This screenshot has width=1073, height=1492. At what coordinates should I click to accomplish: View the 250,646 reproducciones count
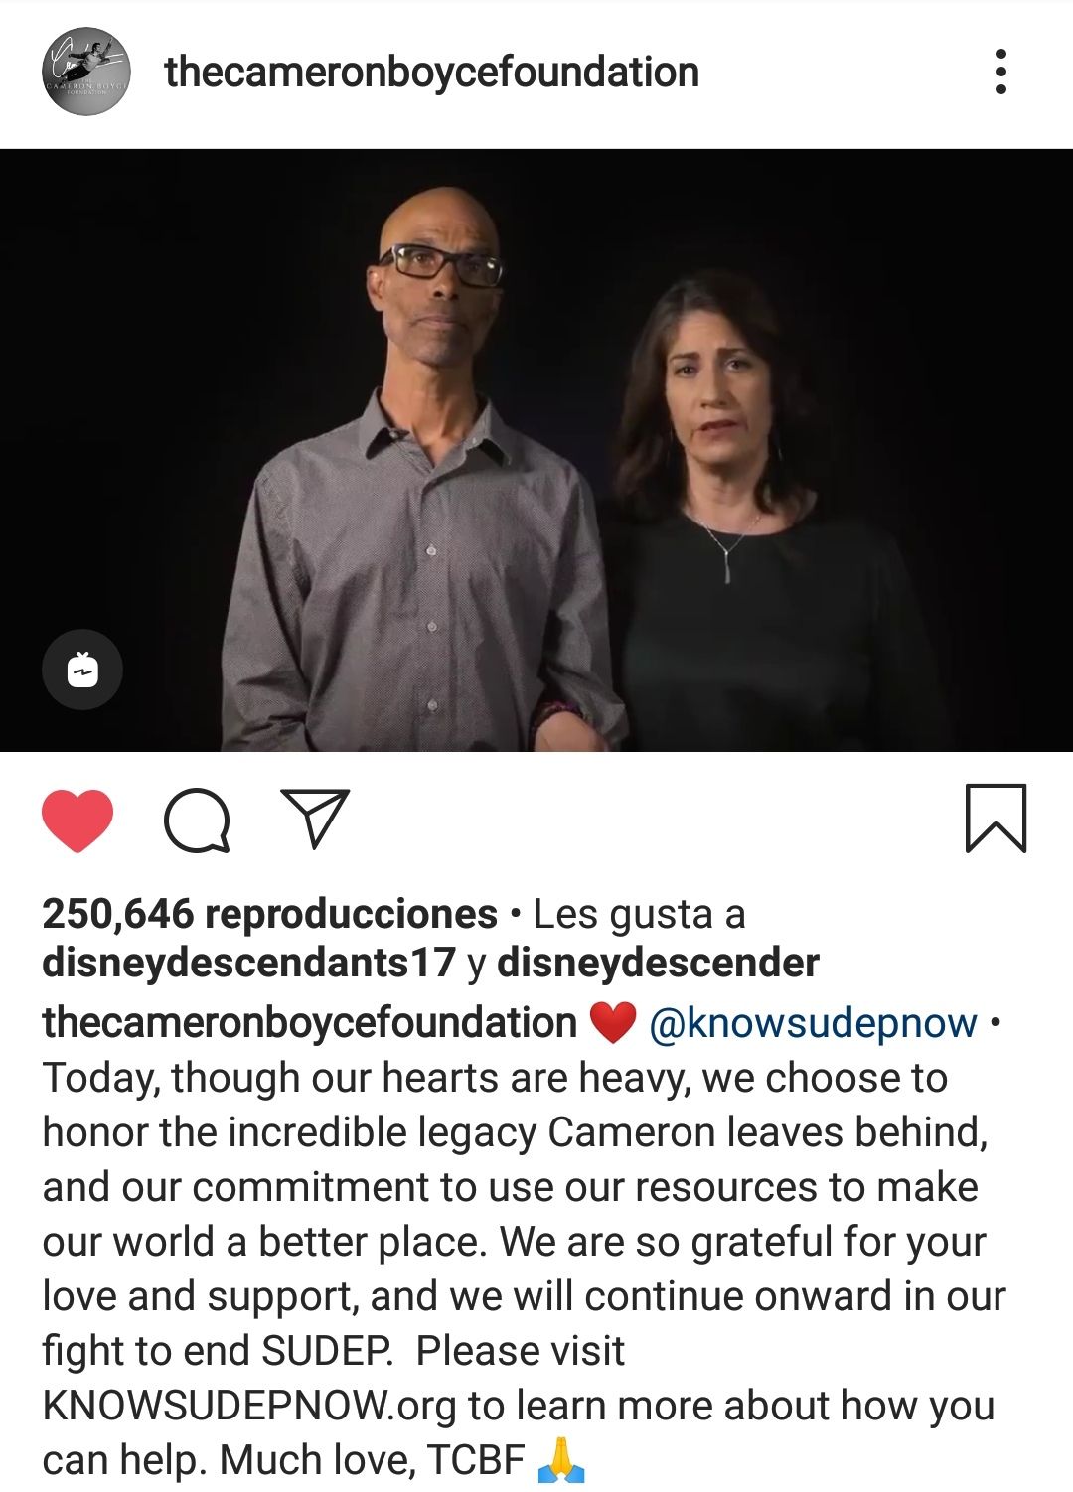[270, 914]
